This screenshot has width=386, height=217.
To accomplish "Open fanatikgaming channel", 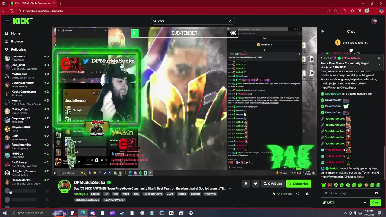I will click(x=27, y=146).
